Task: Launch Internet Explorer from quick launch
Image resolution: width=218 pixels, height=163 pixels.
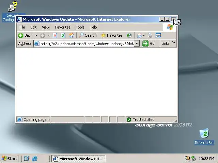Action: (x=35, y=159)
